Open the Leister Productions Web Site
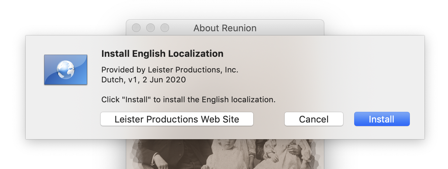448x169 pixels. [177, 119]
